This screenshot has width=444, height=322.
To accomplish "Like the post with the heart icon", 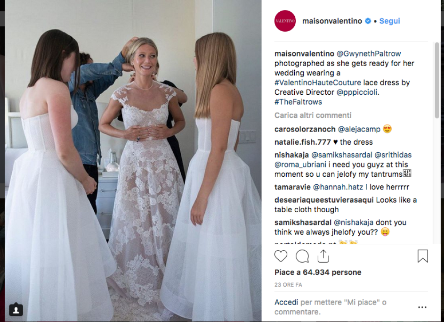I will coord(281,256).
